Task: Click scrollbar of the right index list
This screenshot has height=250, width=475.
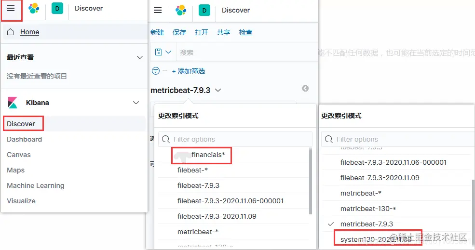Action: pyautogui.click(x=473, y=212)
